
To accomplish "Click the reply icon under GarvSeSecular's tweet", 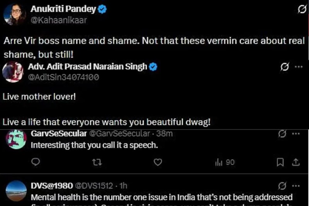I will click(x=36, y=162).
